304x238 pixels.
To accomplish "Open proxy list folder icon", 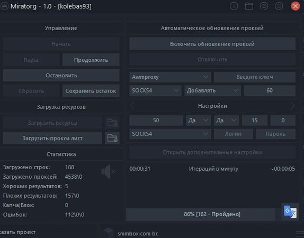I will point(112,138).
